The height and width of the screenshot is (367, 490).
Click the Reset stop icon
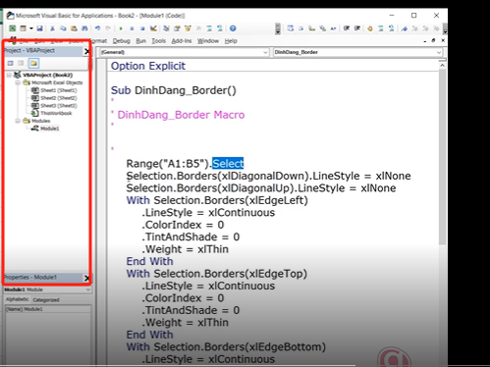(x=142, y=28)
